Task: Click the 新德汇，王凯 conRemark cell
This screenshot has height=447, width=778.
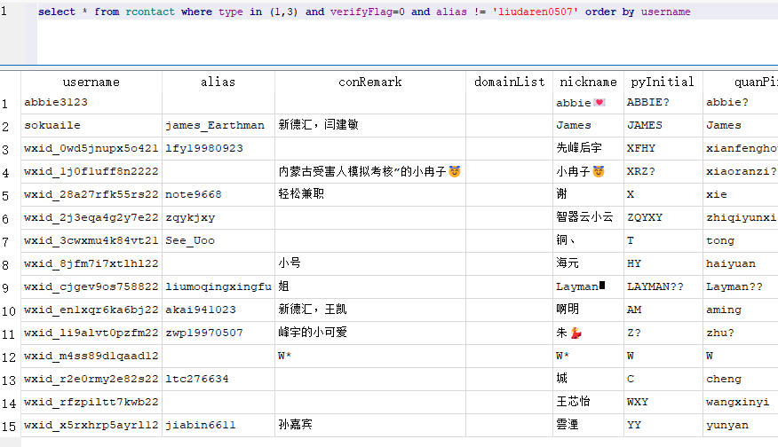Action: (x=370, y=310)
